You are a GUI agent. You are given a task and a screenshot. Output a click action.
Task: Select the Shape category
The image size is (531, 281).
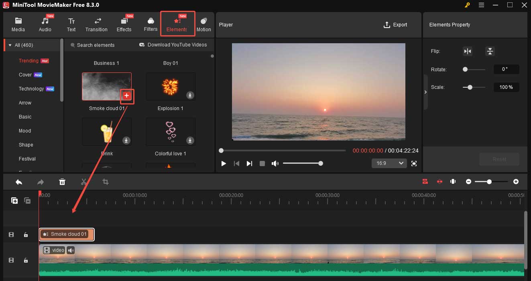pyautogui.click(x=26, y=145)
